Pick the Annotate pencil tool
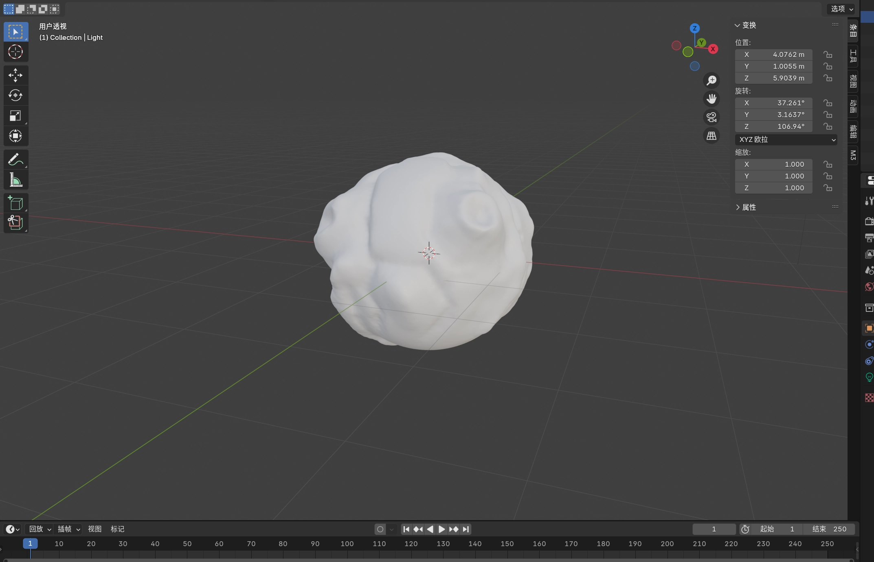The width and height of the screenshot is (874, 562). pyautogui.click(x=15, y=159)
